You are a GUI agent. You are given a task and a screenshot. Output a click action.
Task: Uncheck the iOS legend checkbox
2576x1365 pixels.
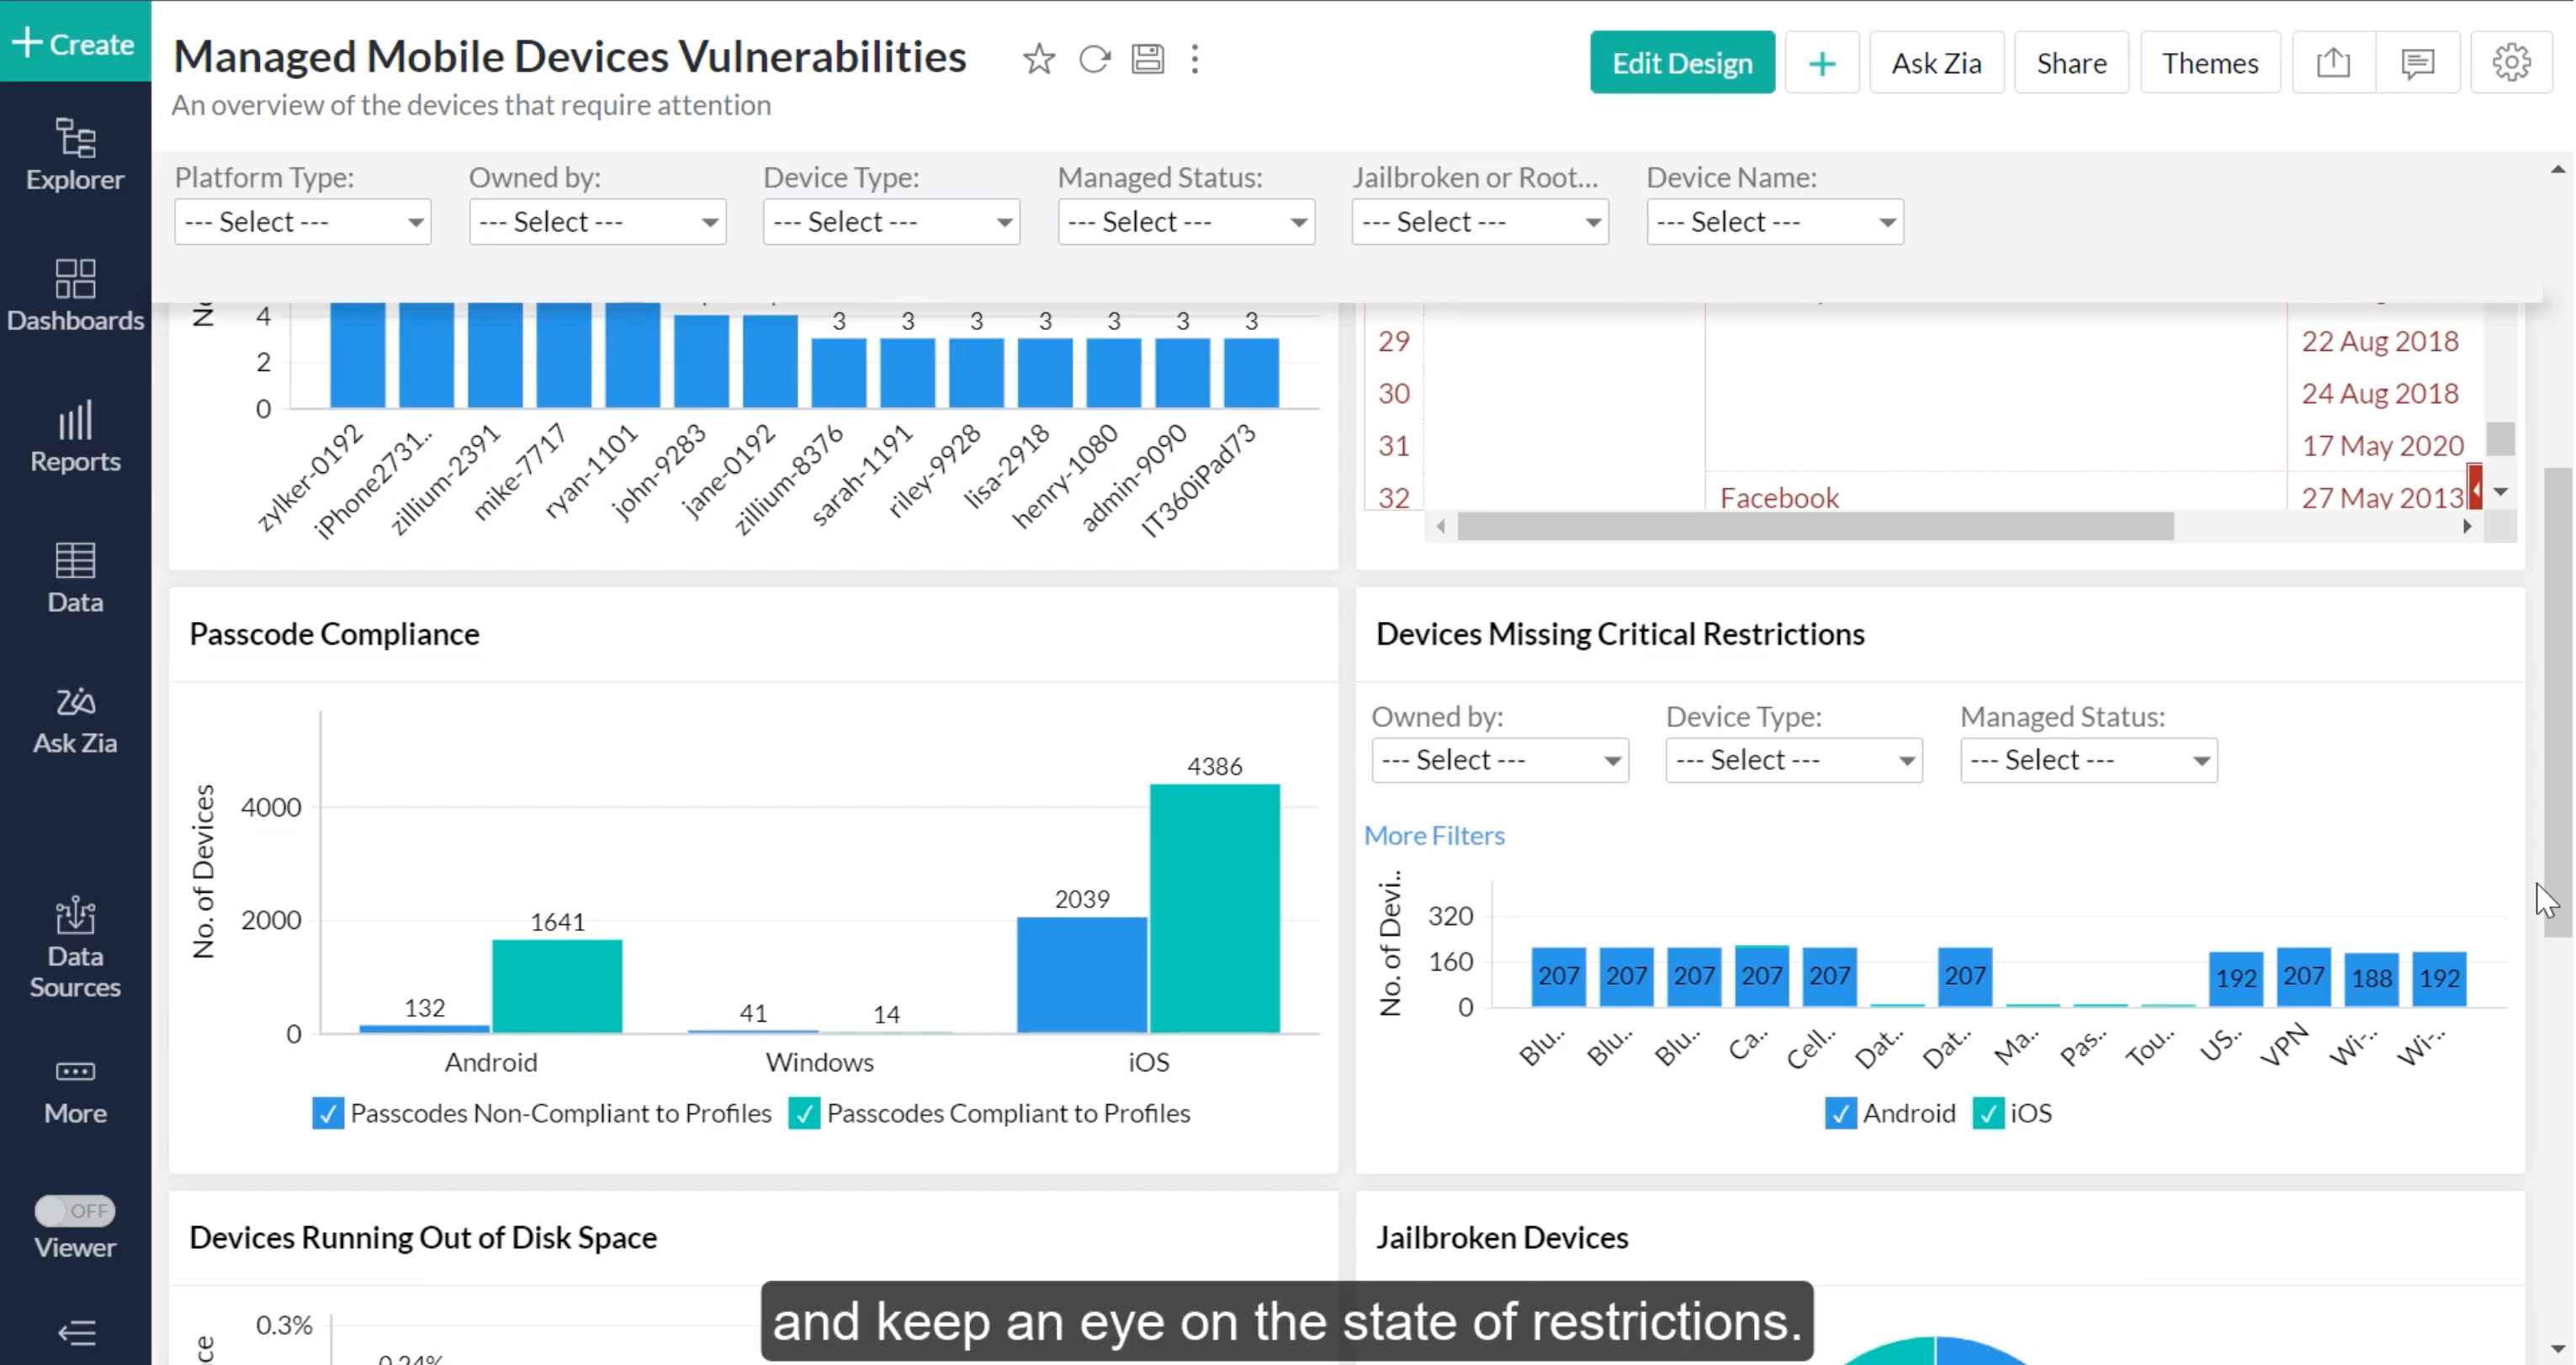(x=1987, y=1113)
